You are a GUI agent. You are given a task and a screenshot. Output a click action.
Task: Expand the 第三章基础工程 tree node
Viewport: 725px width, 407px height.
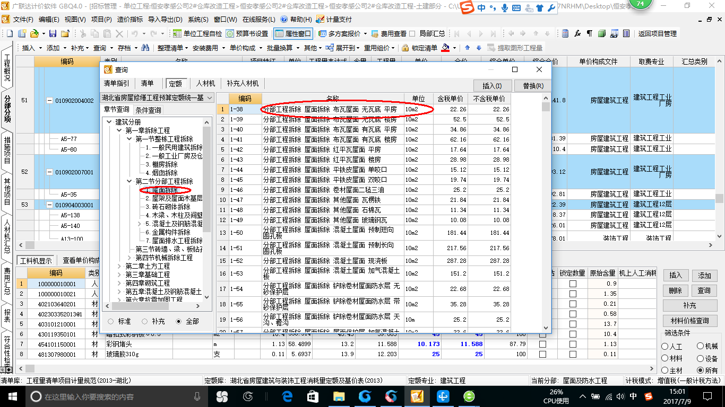tap(119, 275)
